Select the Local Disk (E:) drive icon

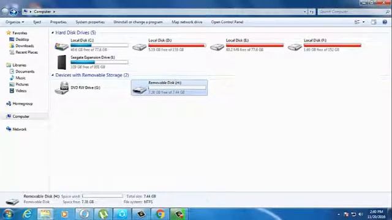[217, 46]
